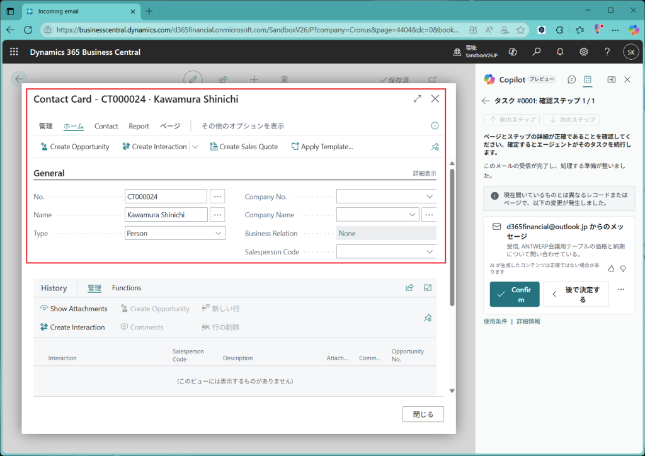Add this page to browser favorites
The width and height of the screenshot is (645, 456).
tap(521, 30)
